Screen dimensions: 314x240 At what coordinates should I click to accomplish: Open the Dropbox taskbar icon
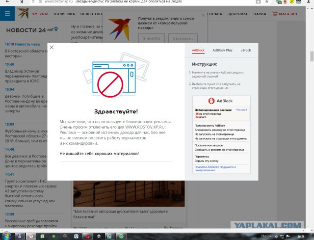tap(77, 237)
